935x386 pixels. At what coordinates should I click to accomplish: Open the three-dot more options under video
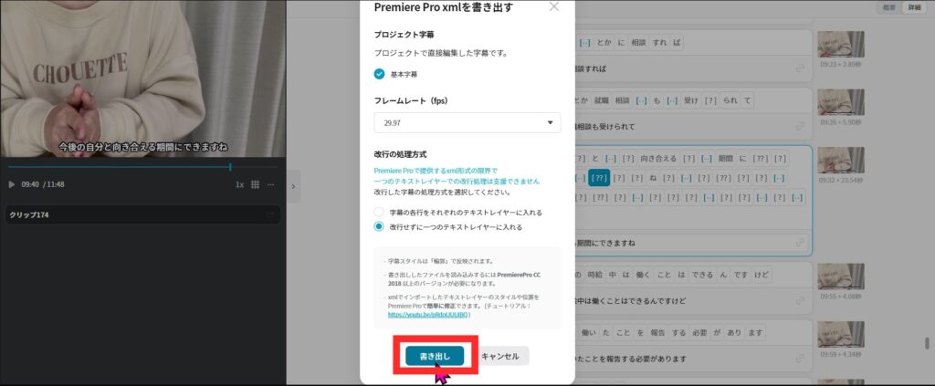click(271, 184)
